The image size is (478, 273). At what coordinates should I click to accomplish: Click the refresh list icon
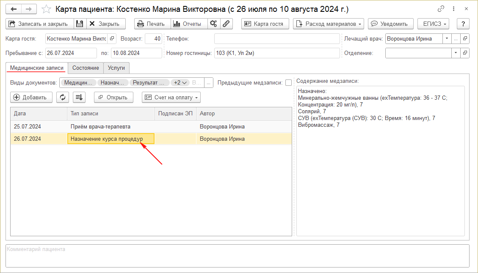[63, 97]
